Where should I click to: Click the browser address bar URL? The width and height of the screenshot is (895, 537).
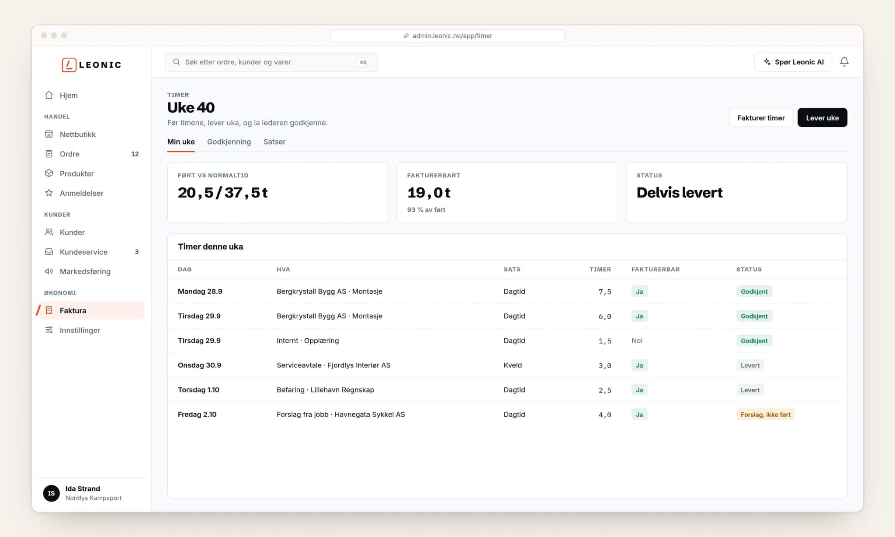(x=452, y=36)
